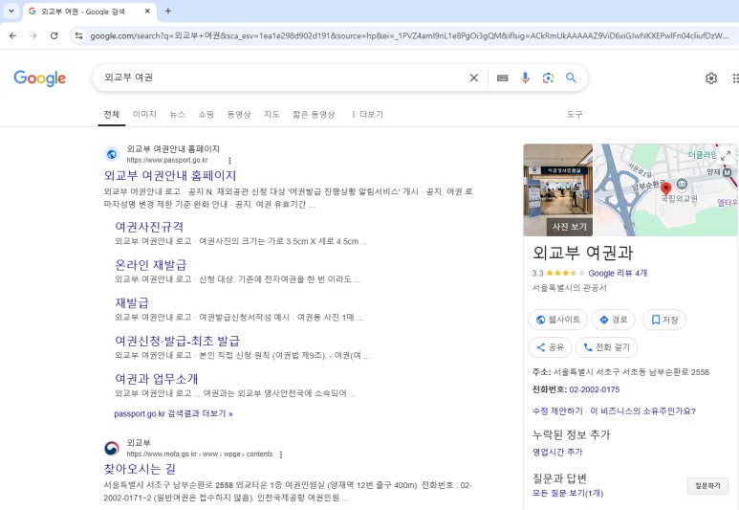Viewport: 739px width, 510px height.
Task: Expand the map in knowledge panel
Action: tap(726, 155)
